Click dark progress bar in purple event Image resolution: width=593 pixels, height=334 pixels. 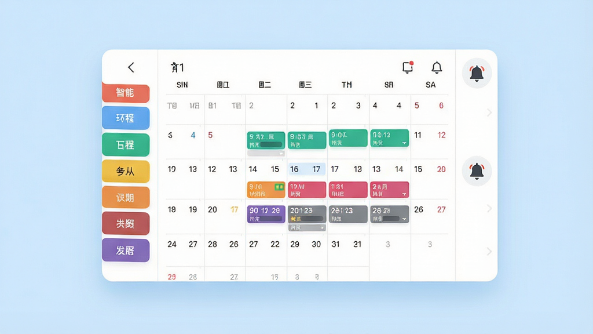tap(272, 219)
